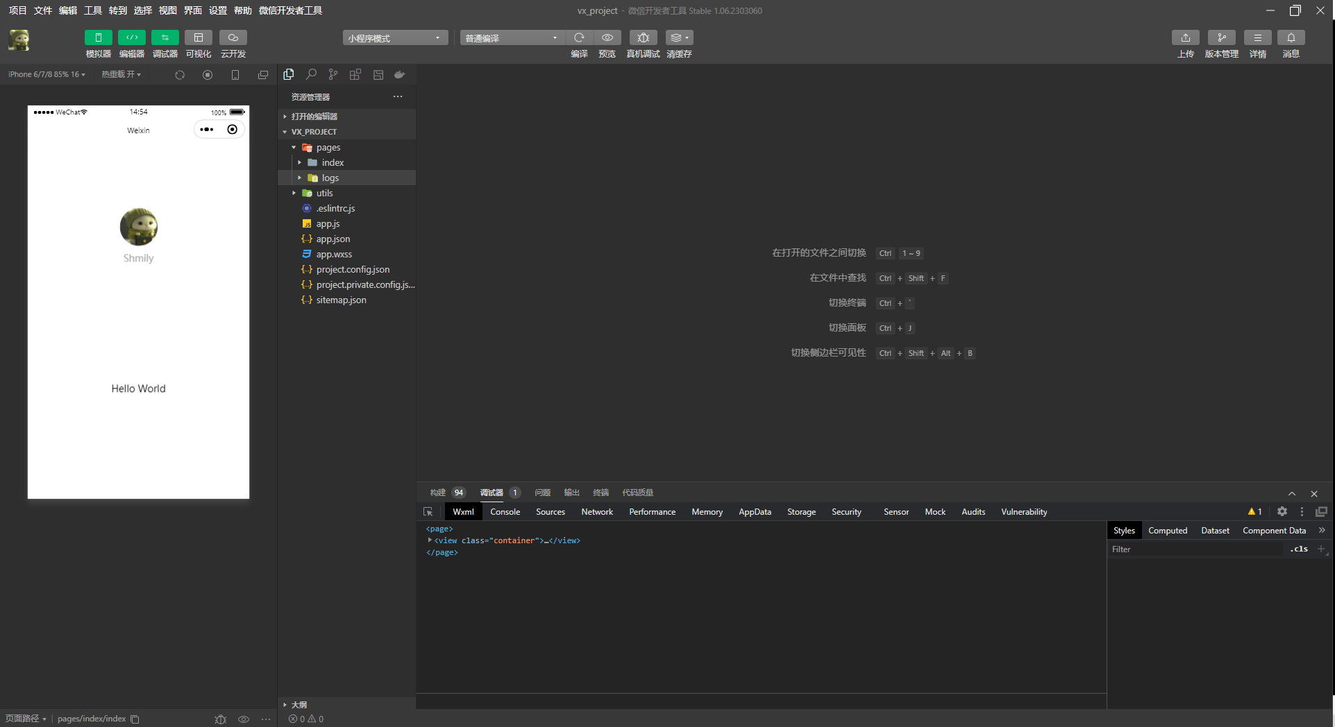
Task: Select iPhone 6/7/8 device dropdown
Action: click(x=47, y=74)
